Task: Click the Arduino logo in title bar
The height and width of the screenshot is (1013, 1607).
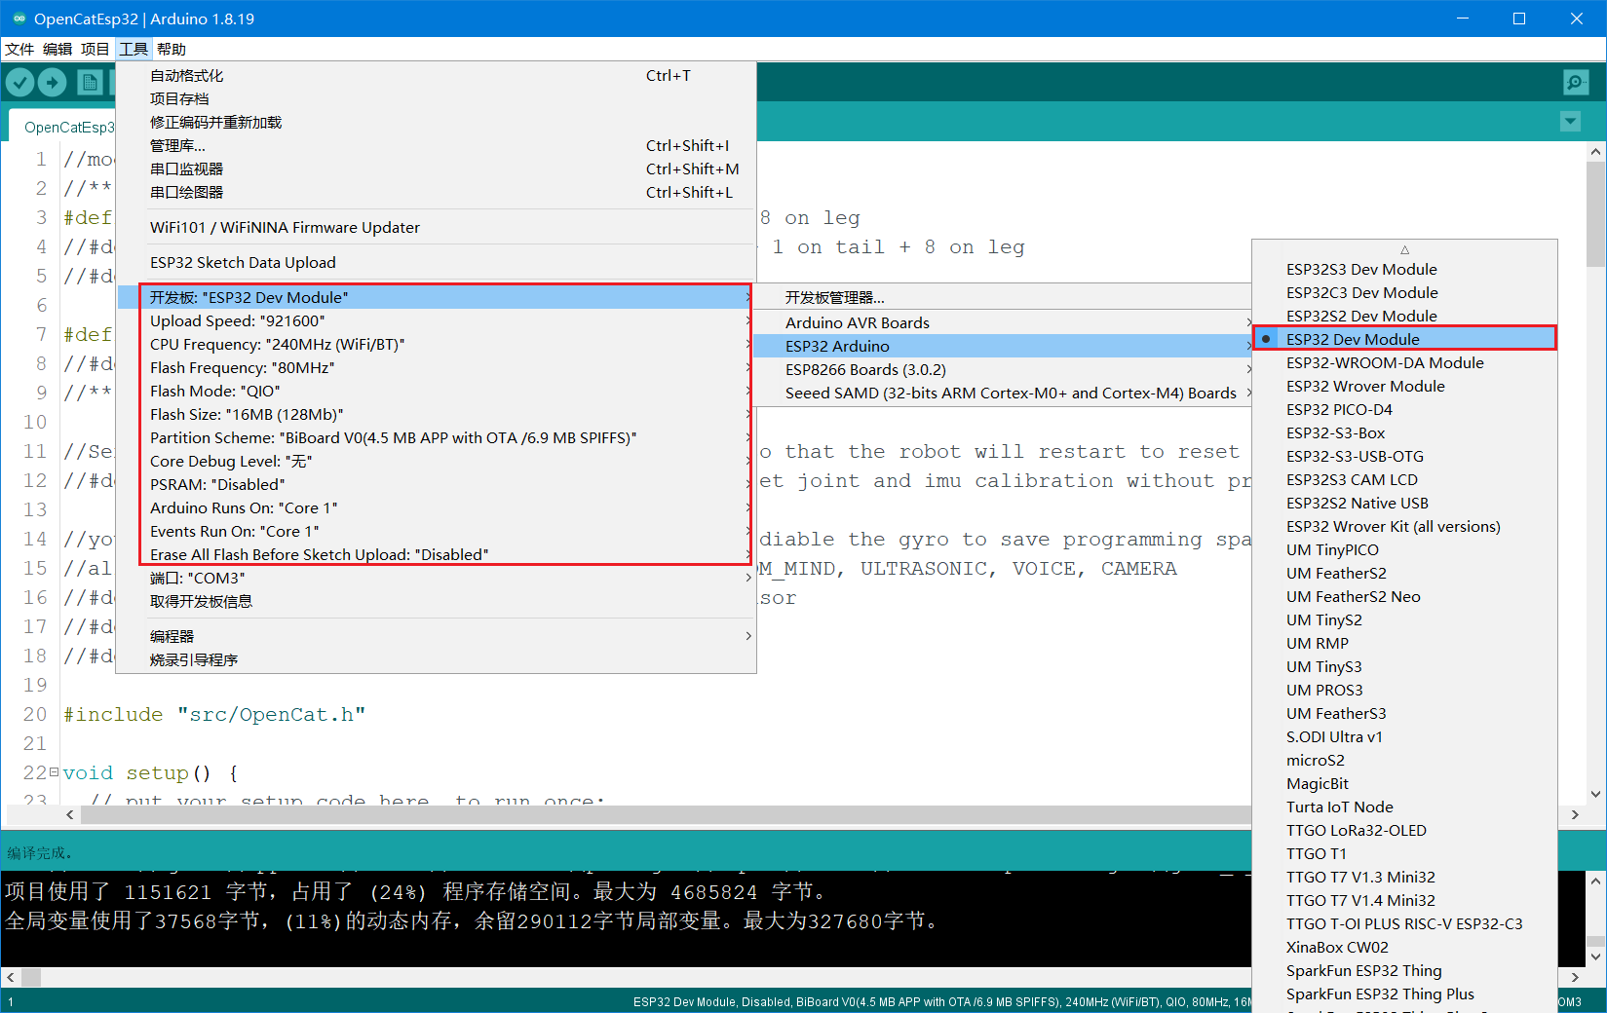Action: coord(19,19)
